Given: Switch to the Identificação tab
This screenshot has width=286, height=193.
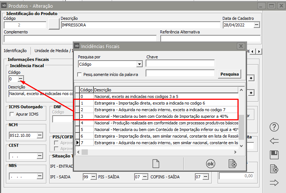Looking at the screenshot, I should pyautogui.click(x=15, y=51).
